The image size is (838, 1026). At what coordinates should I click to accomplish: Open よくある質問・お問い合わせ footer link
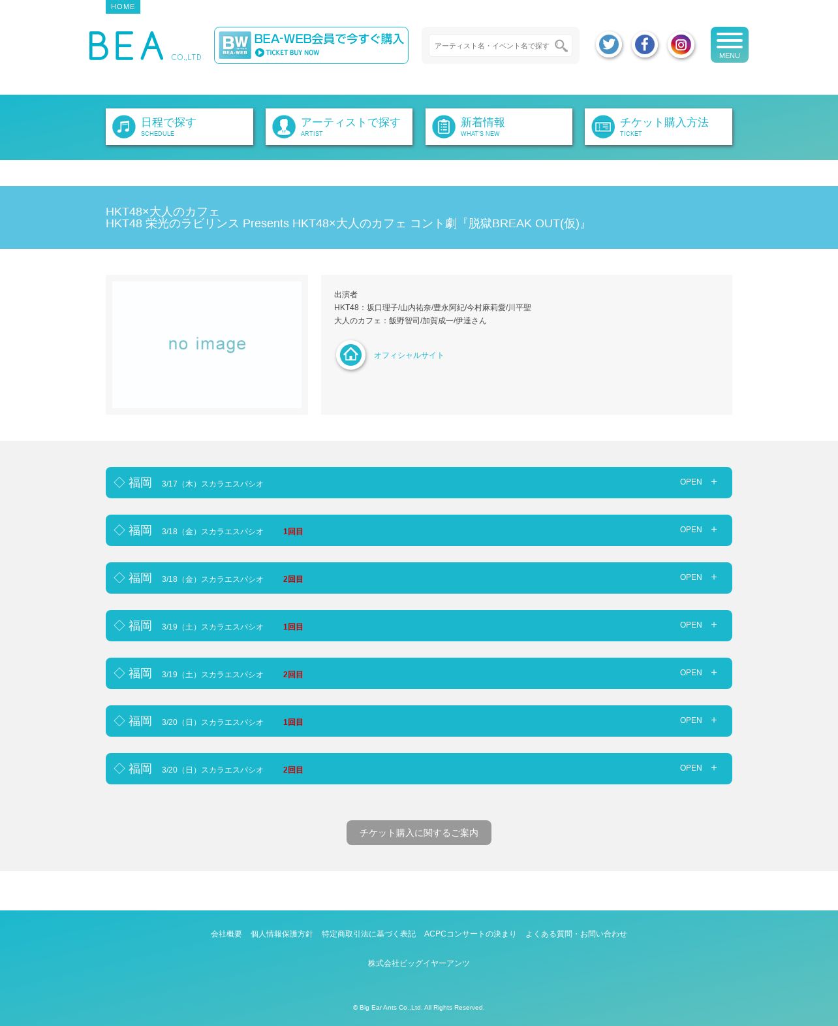576,934
